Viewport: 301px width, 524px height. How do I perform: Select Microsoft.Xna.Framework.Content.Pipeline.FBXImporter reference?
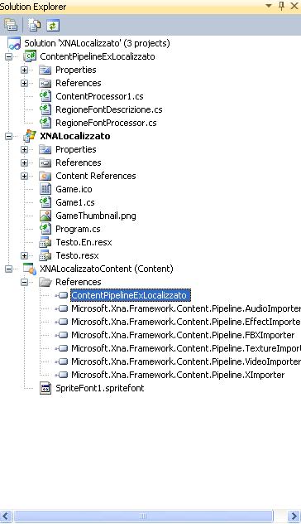183,335
